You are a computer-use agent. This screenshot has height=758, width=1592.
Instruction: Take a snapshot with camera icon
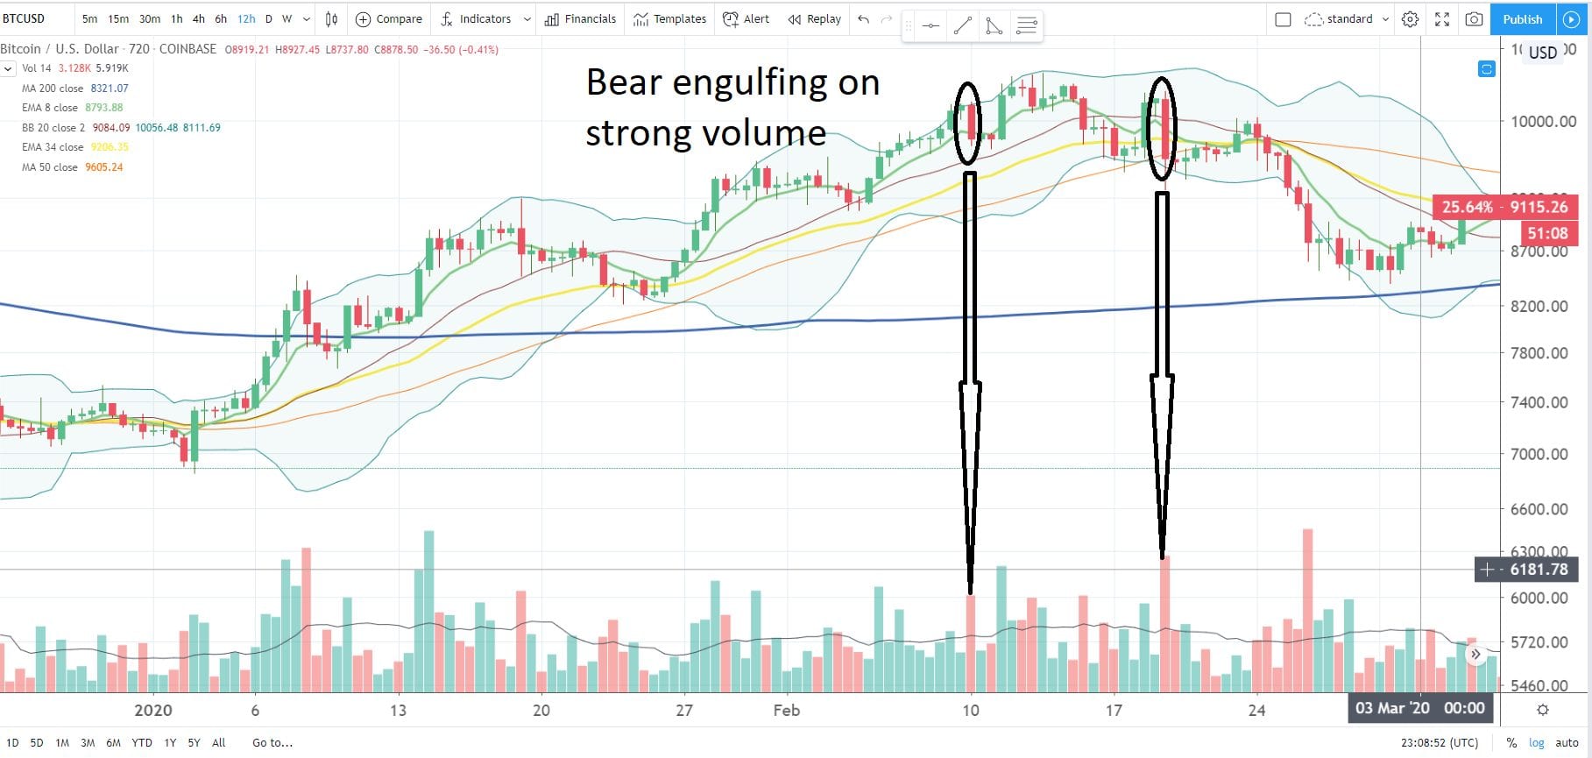[x=1475, y=19]
